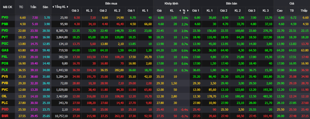Click PVD total volume 8,385,70
Screen dimensions: 310x119
click(62, 31)
